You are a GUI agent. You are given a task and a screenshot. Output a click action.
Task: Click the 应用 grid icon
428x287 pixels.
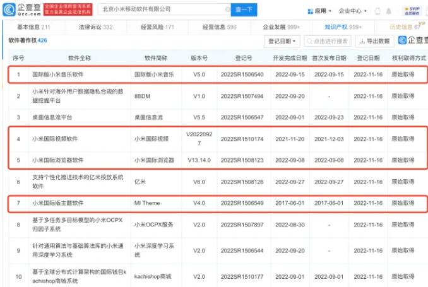(310, 11)
